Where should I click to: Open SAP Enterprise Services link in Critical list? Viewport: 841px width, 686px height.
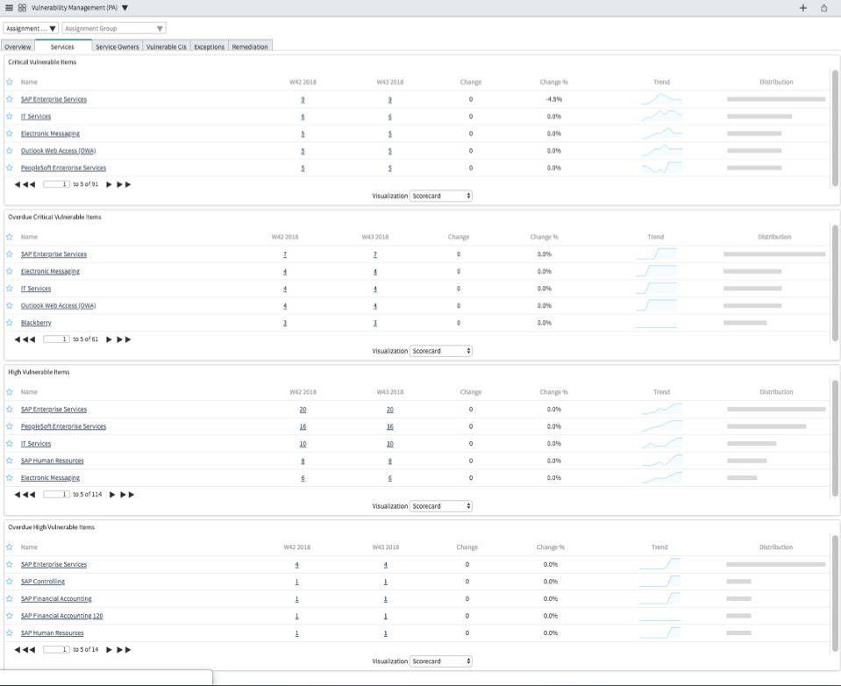point(53,99)
